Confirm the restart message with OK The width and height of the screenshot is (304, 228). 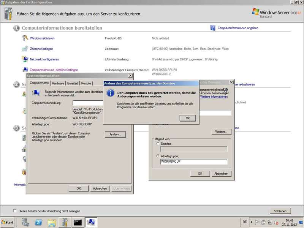coord(188,118)
